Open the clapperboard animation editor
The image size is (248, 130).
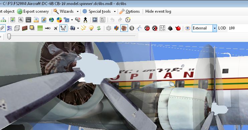[x=28, y=20]
